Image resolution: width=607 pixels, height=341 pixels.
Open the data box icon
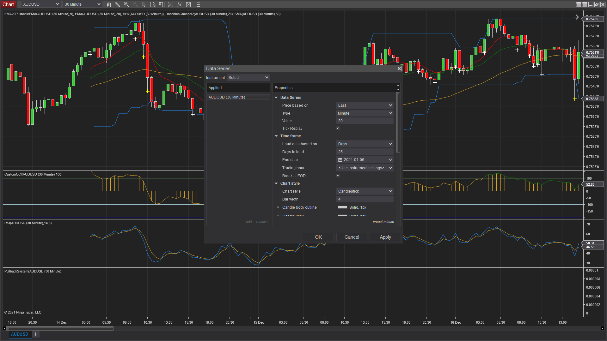(153, 4)
